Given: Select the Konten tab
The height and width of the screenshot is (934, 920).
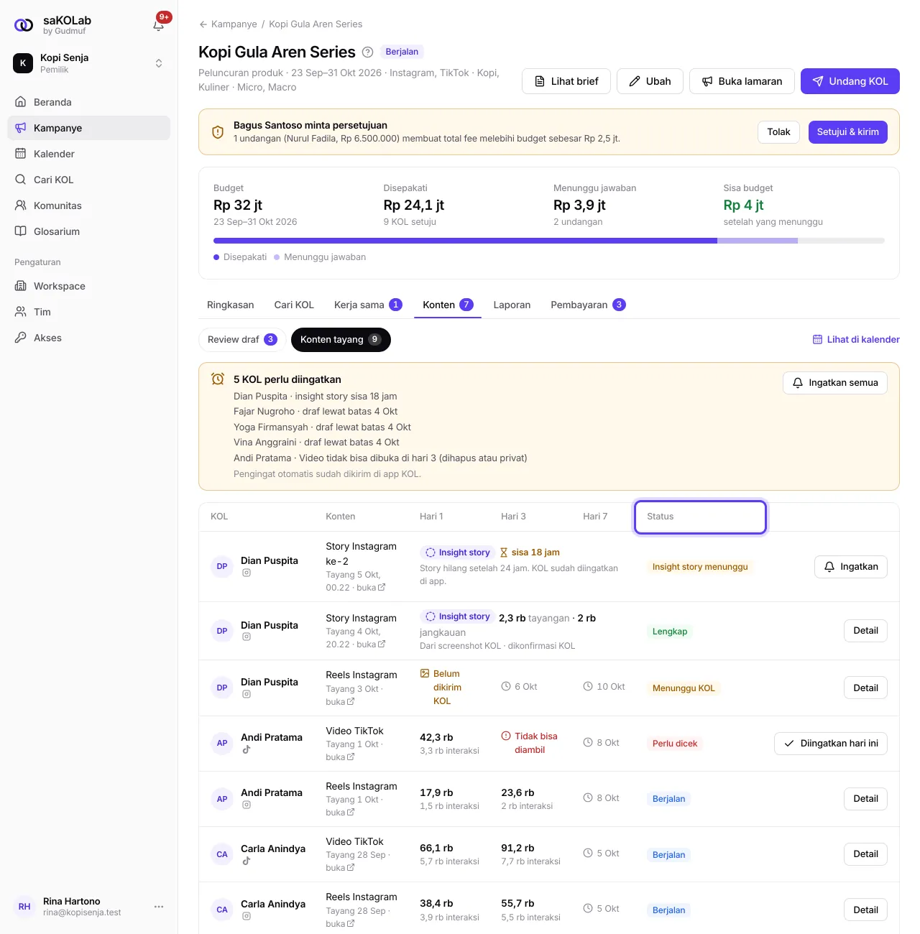Looking at the screenshot, I should pyautogui.click(x=448, y=305).
